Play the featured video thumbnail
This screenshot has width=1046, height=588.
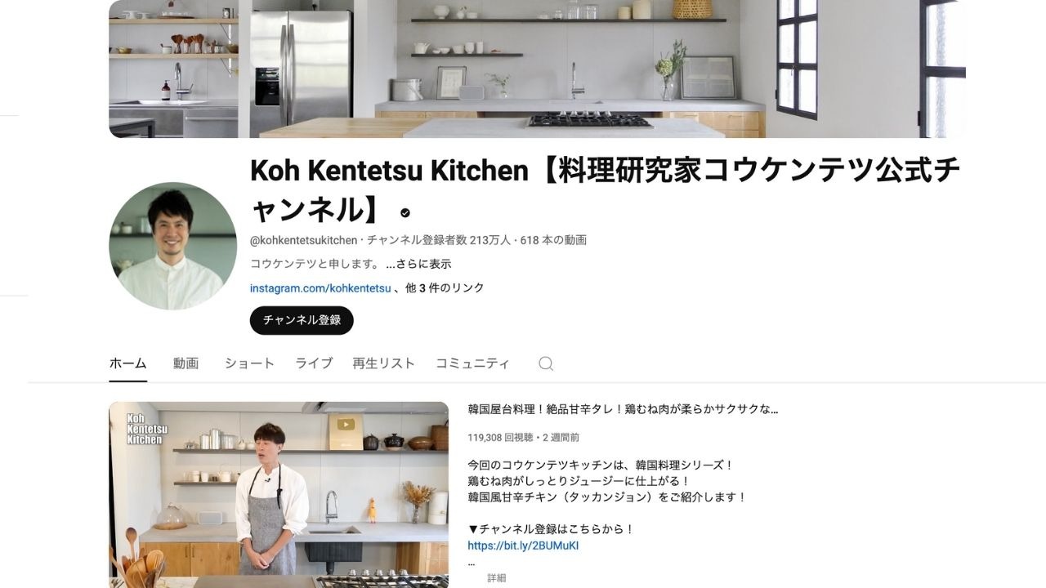[279, 495]
